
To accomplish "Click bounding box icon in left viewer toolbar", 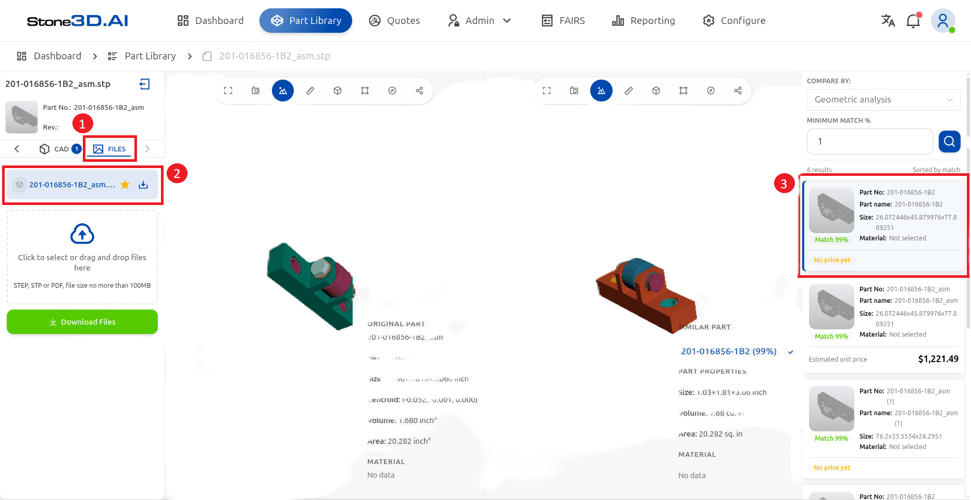I will coord(365,91).
